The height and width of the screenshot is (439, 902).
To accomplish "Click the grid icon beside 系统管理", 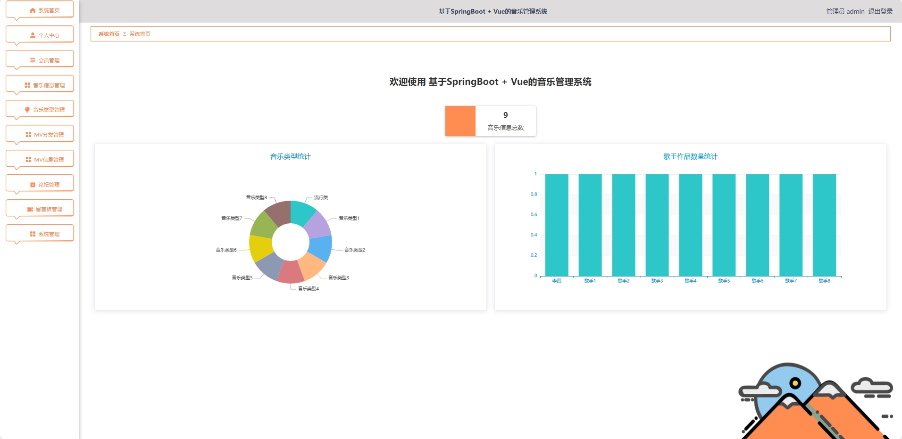I will 33,234.
